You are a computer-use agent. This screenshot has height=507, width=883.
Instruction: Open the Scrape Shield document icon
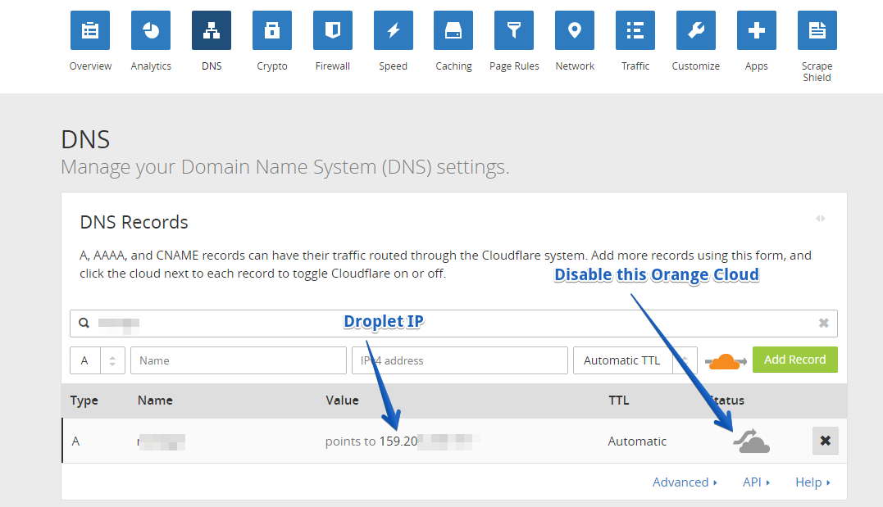(x=817, y=30)
